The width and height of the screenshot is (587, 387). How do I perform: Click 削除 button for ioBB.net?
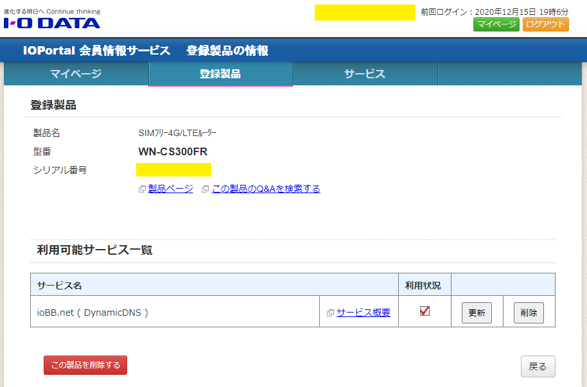click(529, 313)
